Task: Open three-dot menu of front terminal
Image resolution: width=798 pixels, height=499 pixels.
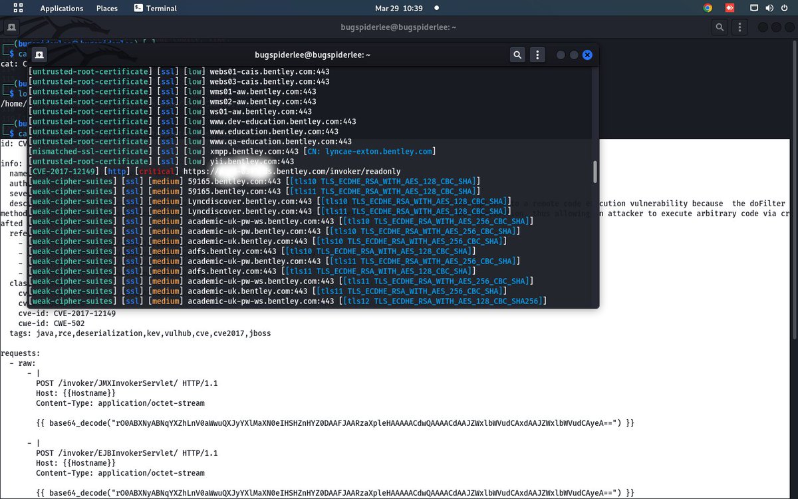Action: tap(537, 55)
